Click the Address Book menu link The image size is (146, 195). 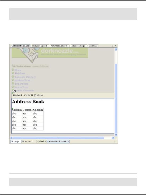23,80
